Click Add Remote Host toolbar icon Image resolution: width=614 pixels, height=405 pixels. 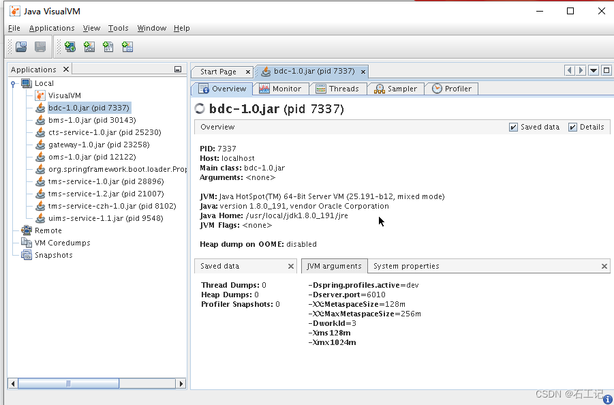(x=70, y=47)
